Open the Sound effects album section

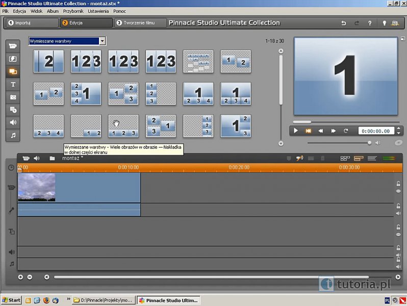[13, 122]
